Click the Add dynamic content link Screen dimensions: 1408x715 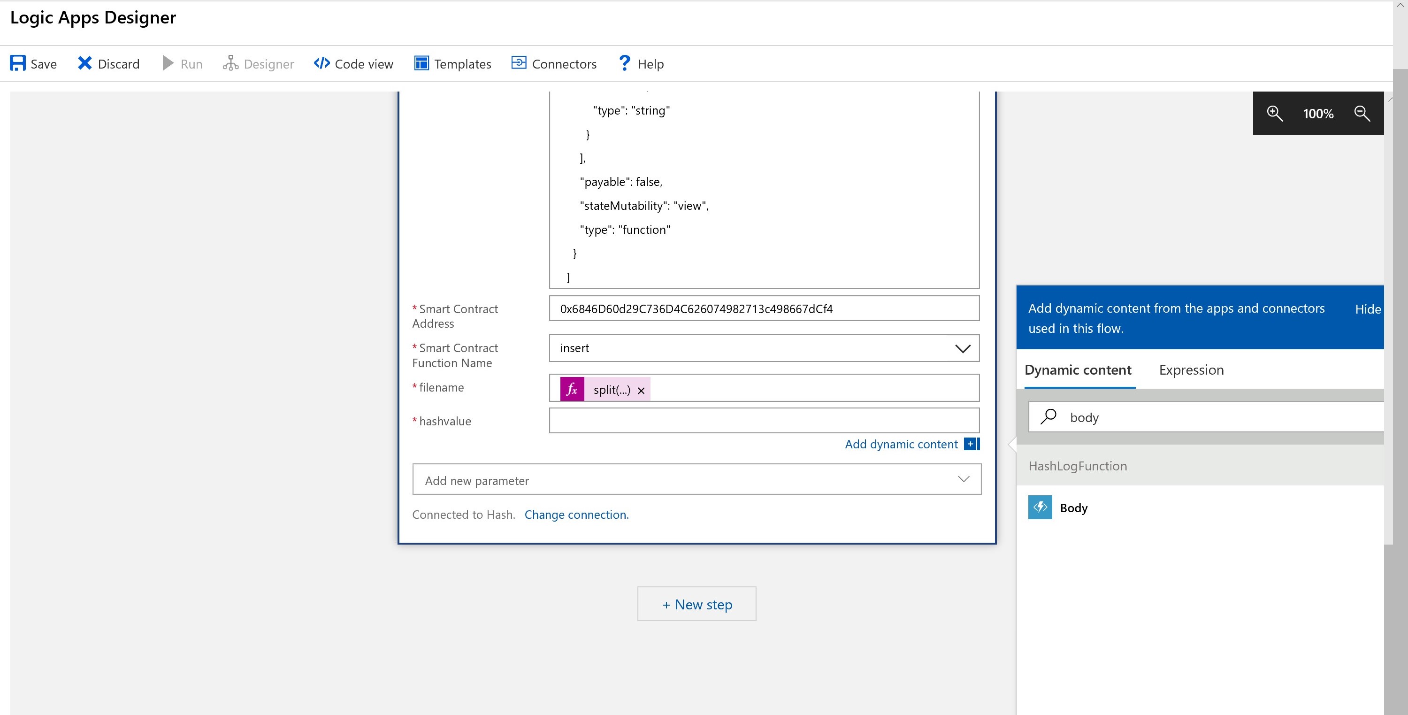[901, 444]
